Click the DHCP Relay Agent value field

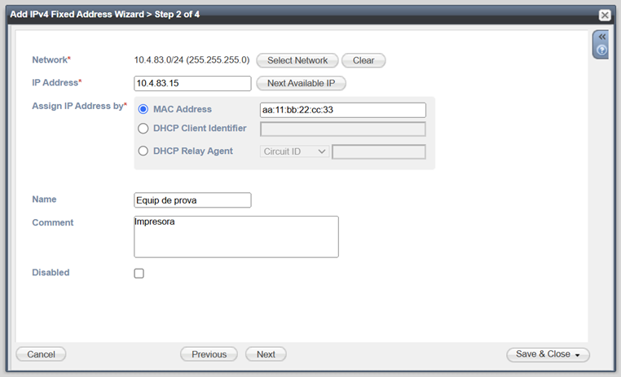pyautogui.click(x=378, y=151)
